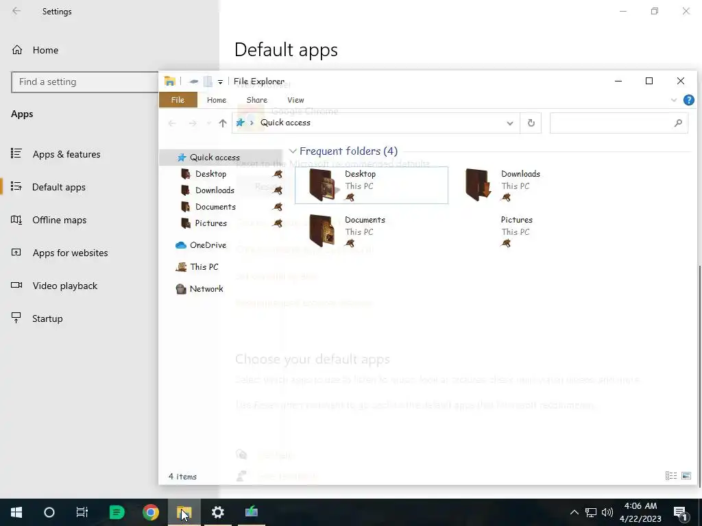Click the Settings window back arrow
Viewport: 702px width, 526px height.
point(16,11)
